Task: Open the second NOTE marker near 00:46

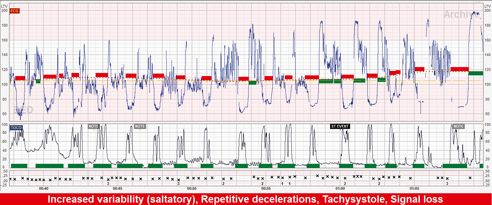Action: pos(139,126)
